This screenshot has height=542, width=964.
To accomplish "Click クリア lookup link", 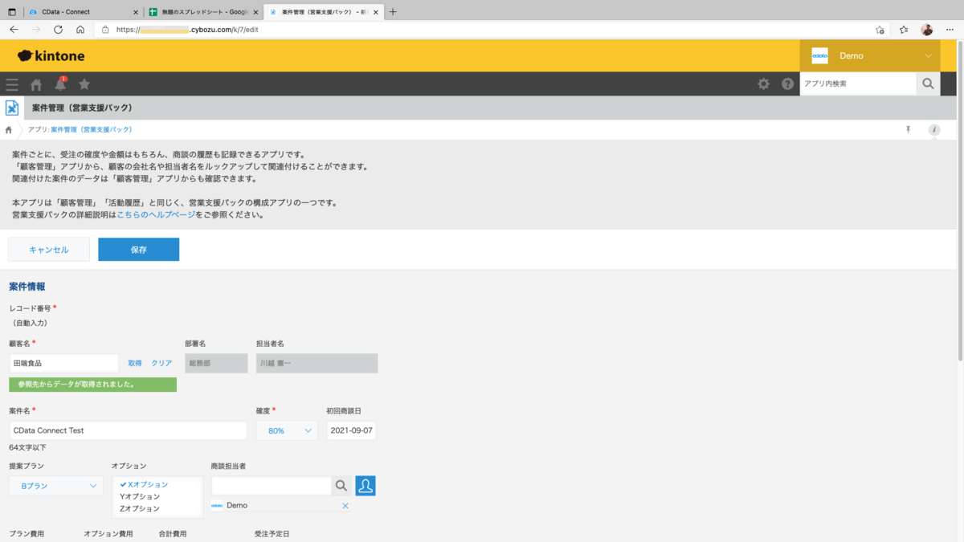I will [161, 363].
